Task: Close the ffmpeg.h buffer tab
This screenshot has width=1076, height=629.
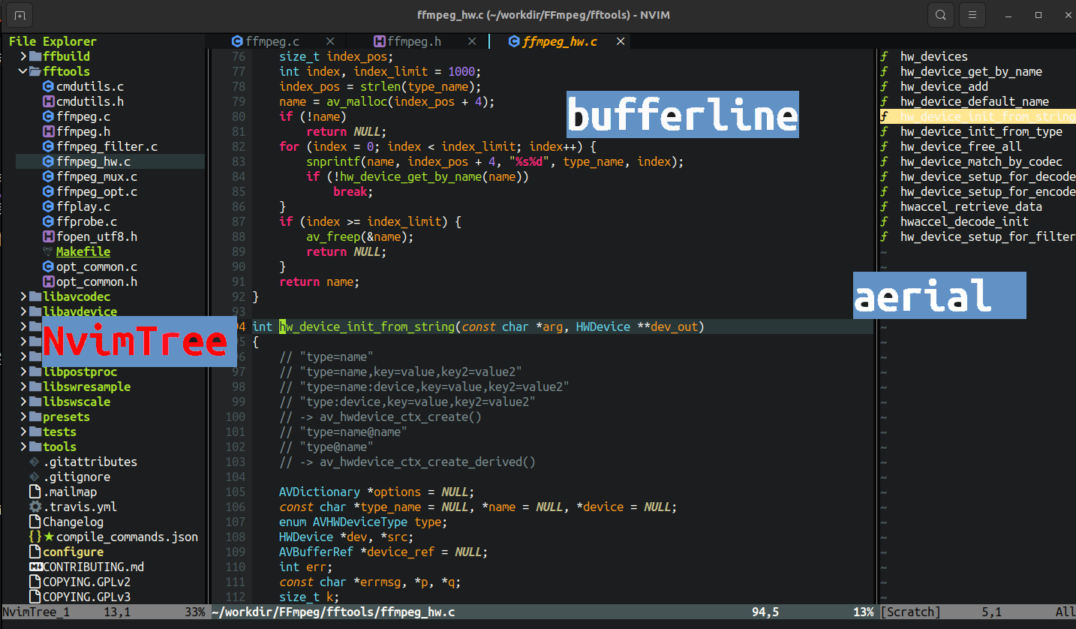Action: click(472, 41)
